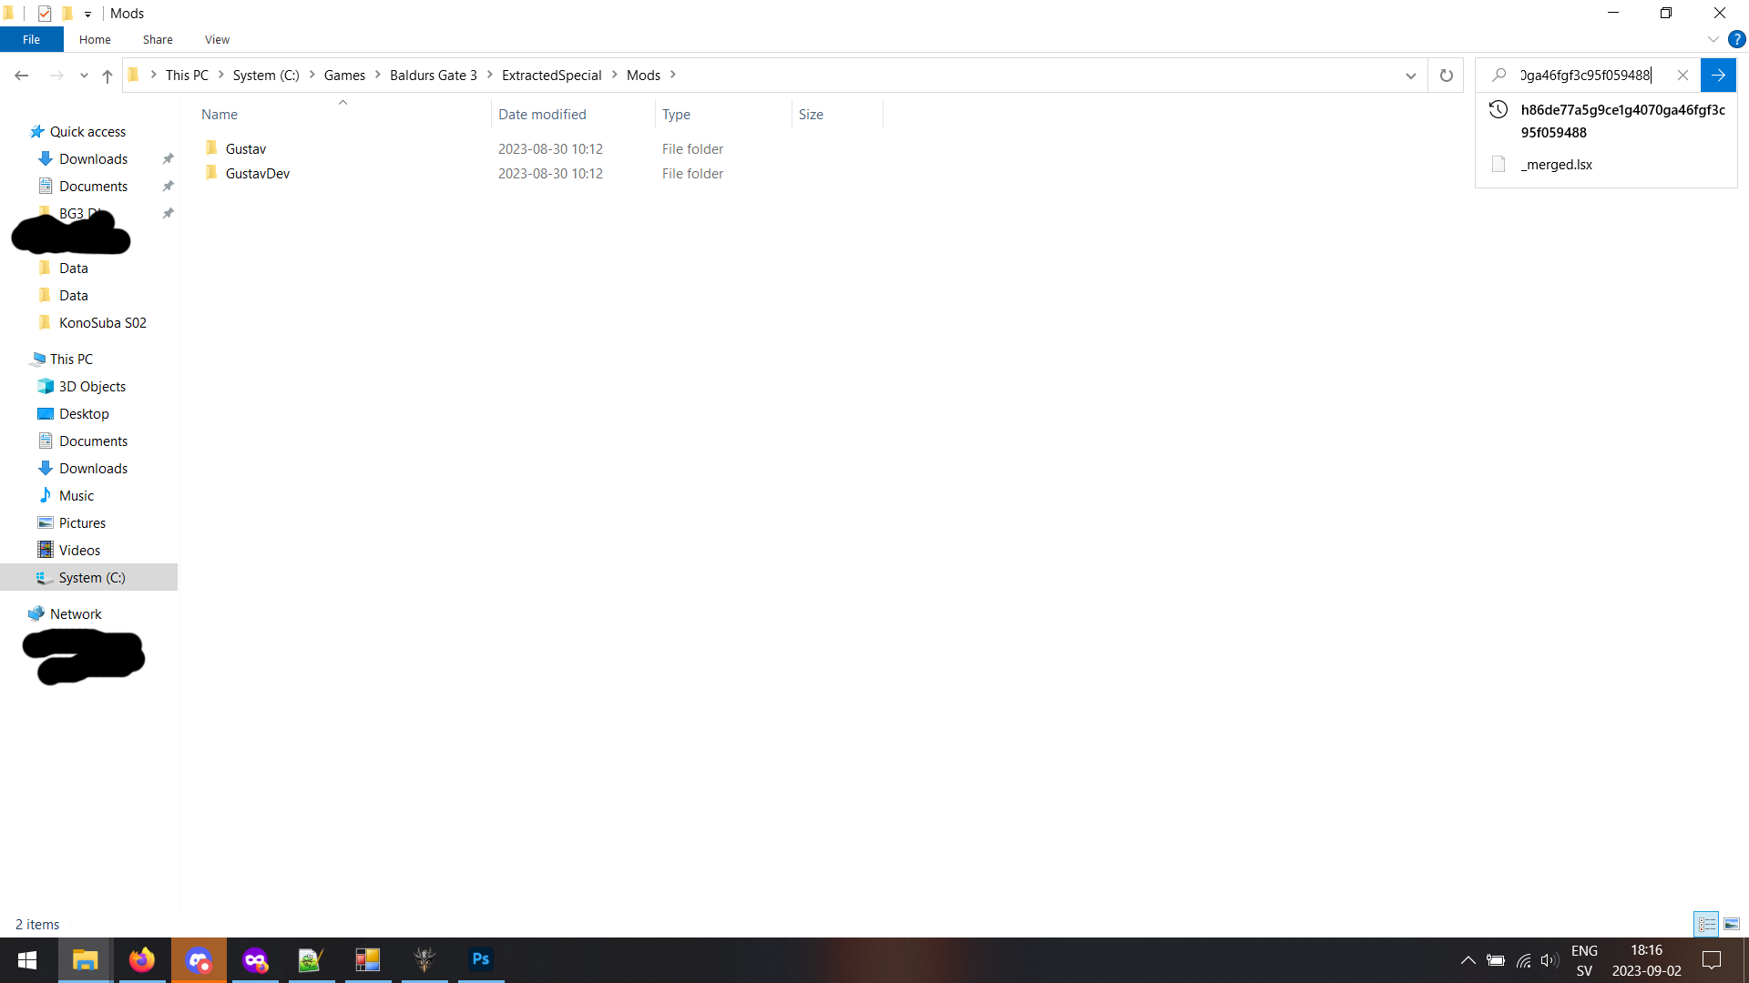
Task: Select Quick access in navigation pane
Action: point(87,132)
